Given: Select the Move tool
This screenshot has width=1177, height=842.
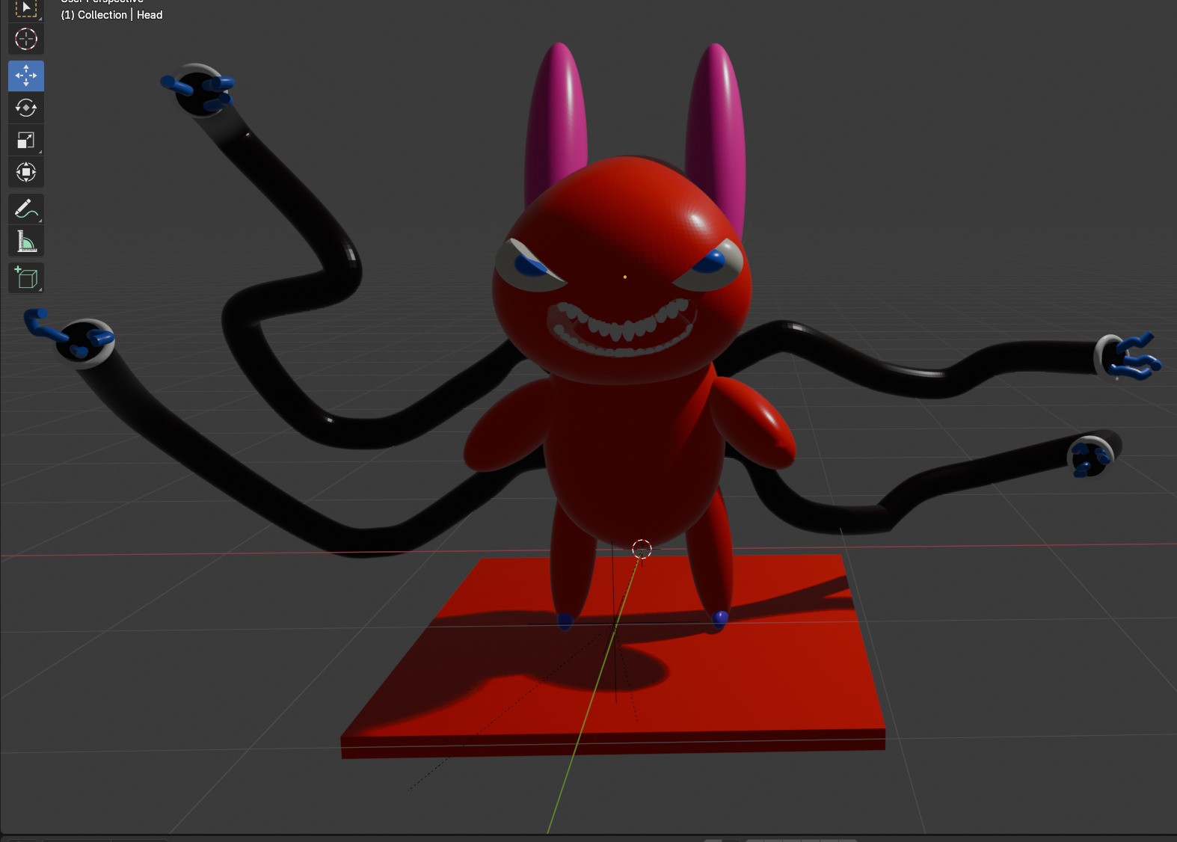Looking at the screenshot, I should coord(26,76).
